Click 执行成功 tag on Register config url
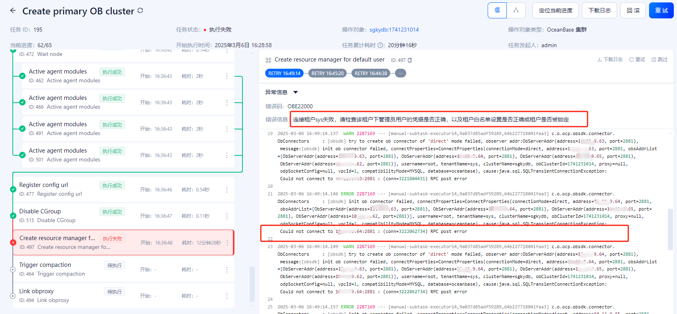This screenshot has height=314, width=677. [x=112, y=185]
